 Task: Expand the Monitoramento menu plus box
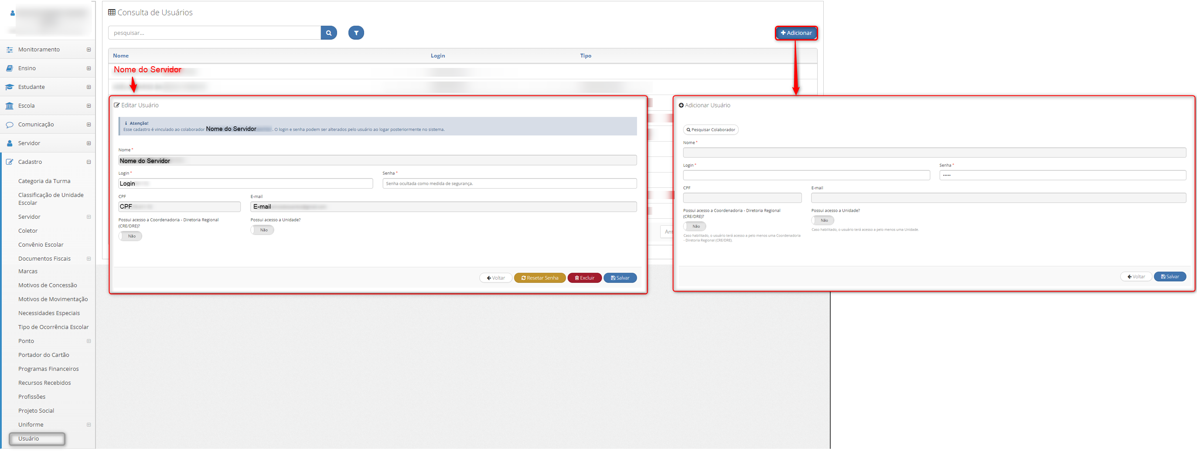tap(89, 50)
